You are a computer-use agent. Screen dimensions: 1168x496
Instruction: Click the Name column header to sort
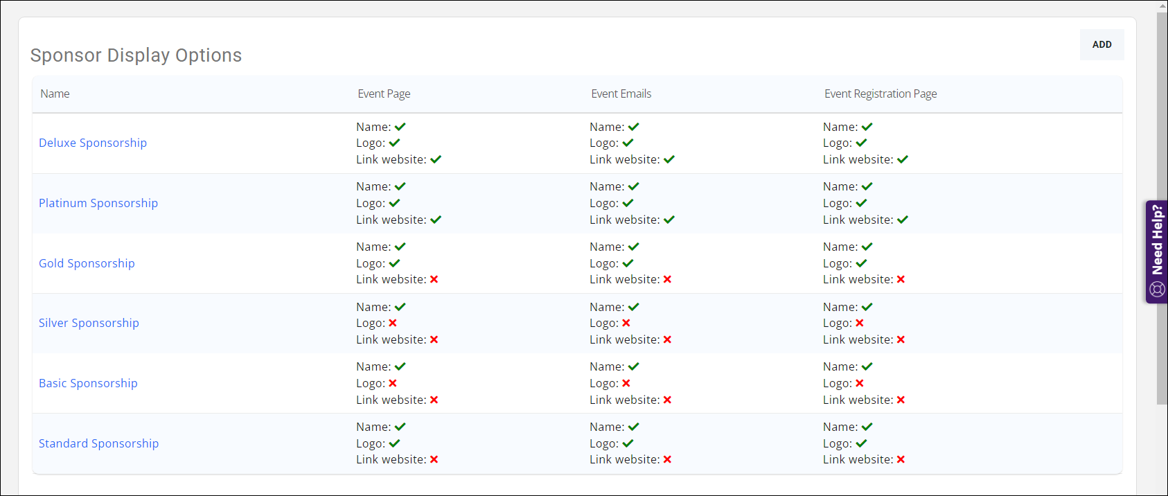click(55, 94)
